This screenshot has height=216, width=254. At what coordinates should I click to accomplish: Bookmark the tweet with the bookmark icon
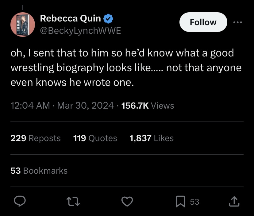tap(180, 202)
